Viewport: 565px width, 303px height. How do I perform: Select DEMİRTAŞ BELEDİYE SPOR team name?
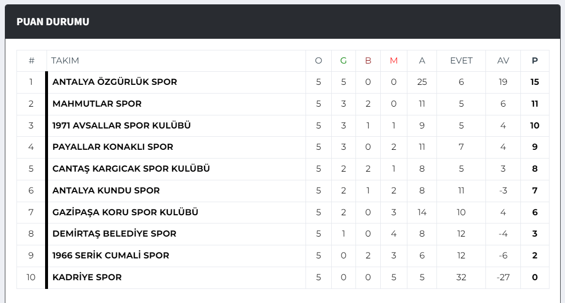click(x=114, y=234)
